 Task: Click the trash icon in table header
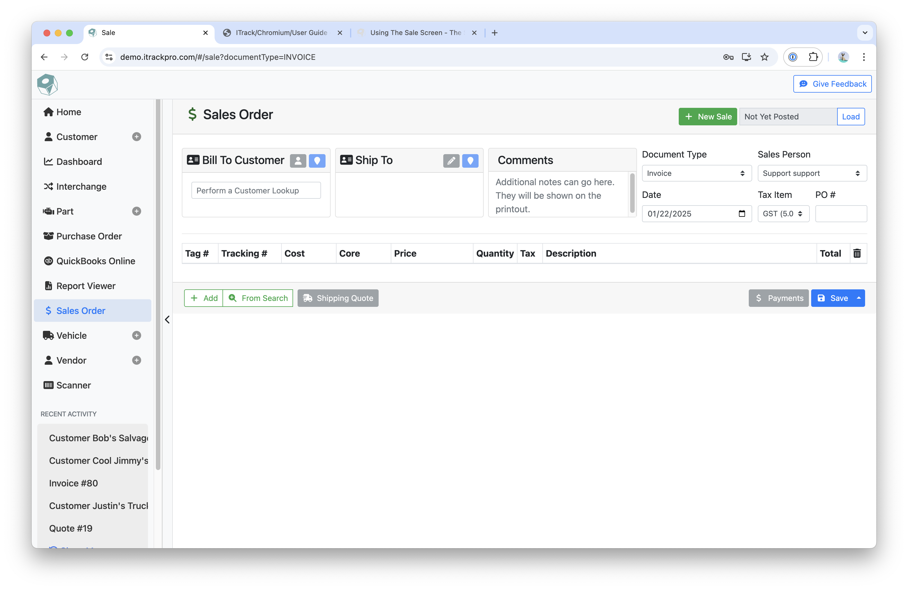(857, 253)
